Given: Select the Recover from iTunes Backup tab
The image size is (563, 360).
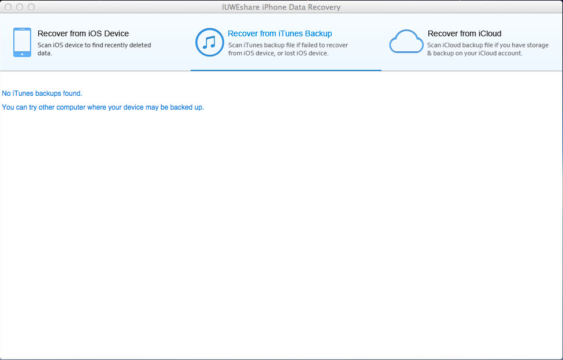Looking at the screenshot, I should (286, 42).
